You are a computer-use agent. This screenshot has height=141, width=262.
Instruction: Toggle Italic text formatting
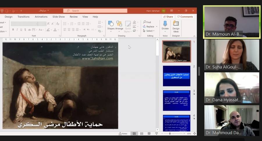tap(17, 30)
